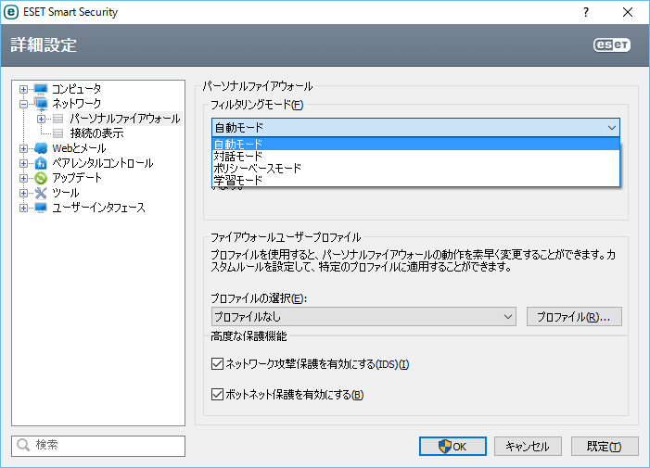Close the dialog with the X button
Viewport: 650px width, 468px height.
click(x=628, y=12)
